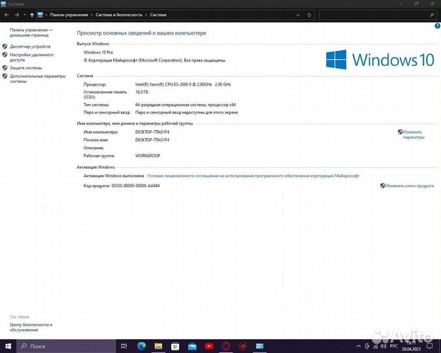Open the Windows Start menu

pyautogui.click(x=8, y=346)
